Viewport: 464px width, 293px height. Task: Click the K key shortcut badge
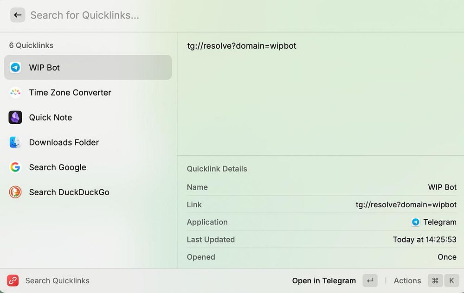coord(451,280)
